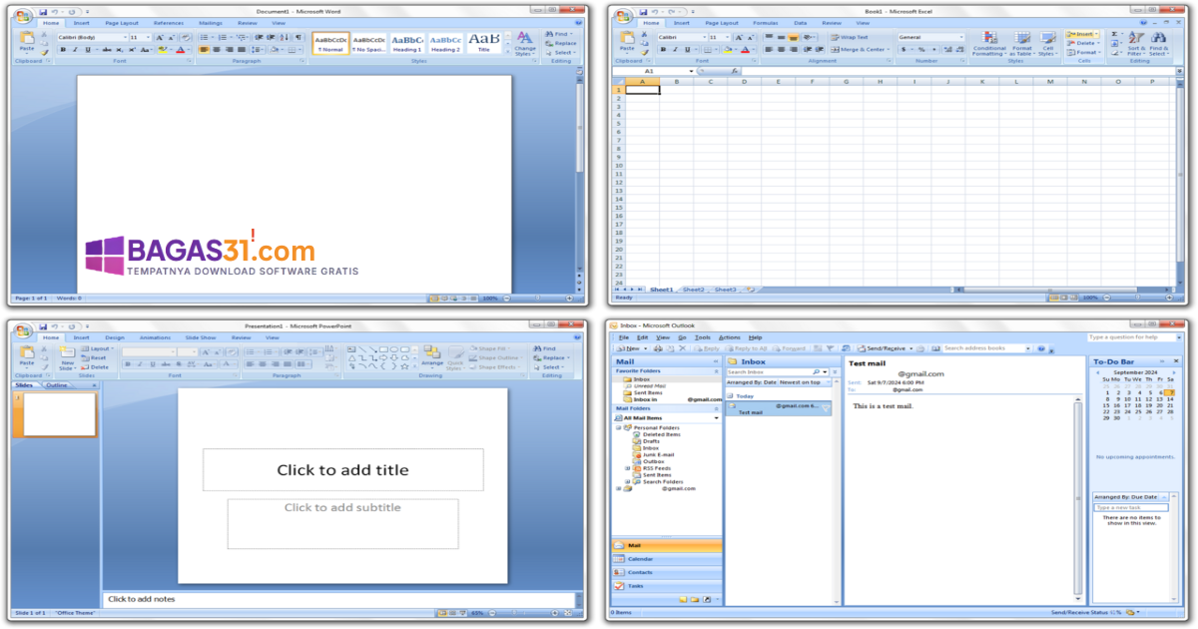Click the text highlight color in Word
This screenshot has height=629, width=1198.
163,50
